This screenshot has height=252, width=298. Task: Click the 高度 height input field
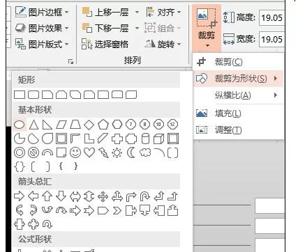[271, 17]
